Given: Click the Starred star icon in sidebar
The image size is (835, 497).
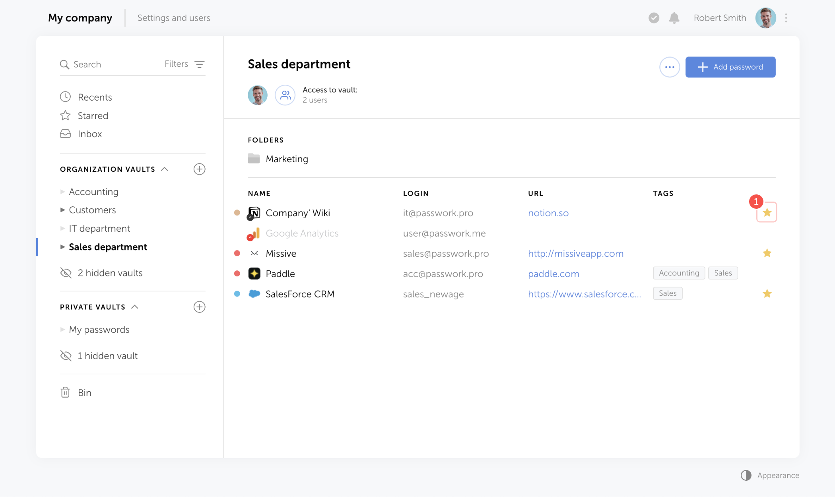Looking at the screenshot, I should (x=65, y=116).
